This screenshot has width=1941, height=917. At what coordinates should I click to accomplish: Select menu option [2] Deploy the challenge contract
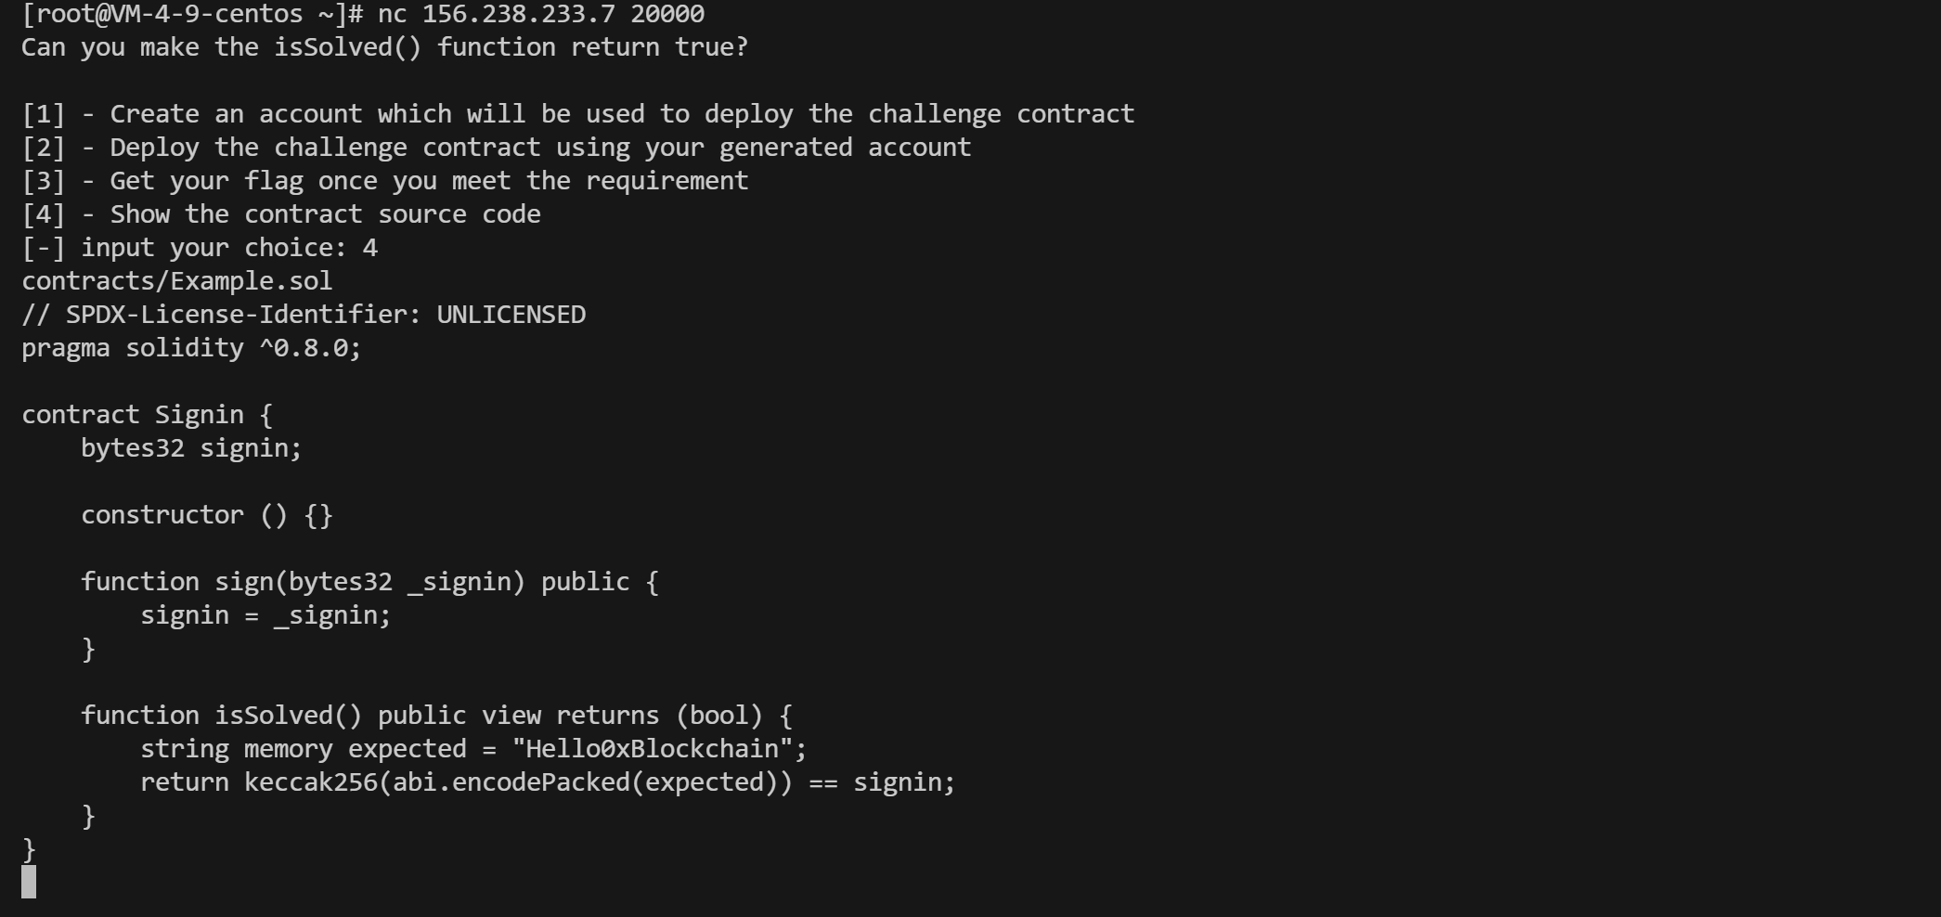pos(497,148)
